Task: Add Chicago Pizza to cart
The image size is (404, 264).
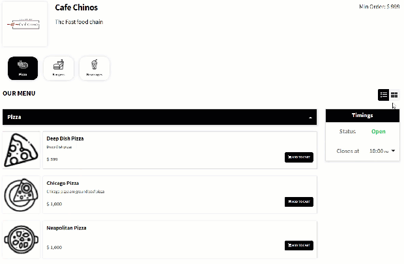Action: tap(299, 202)
